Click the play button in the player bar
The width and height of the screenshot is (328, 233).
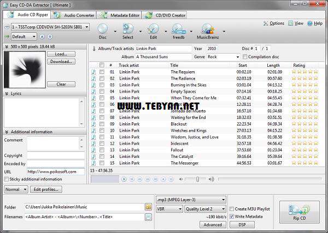point(124,179)
